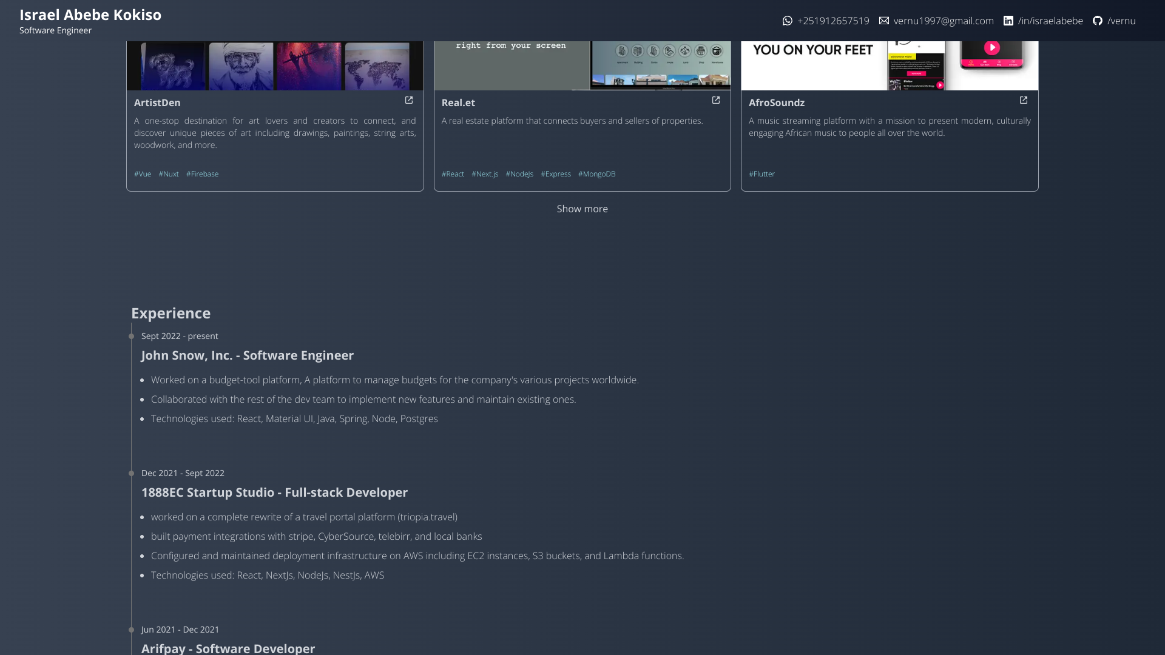The height and width of the screenshot is (655, 1165).
Task: Click the #Vue tag on ArtistDen
Action: point(143,174)
